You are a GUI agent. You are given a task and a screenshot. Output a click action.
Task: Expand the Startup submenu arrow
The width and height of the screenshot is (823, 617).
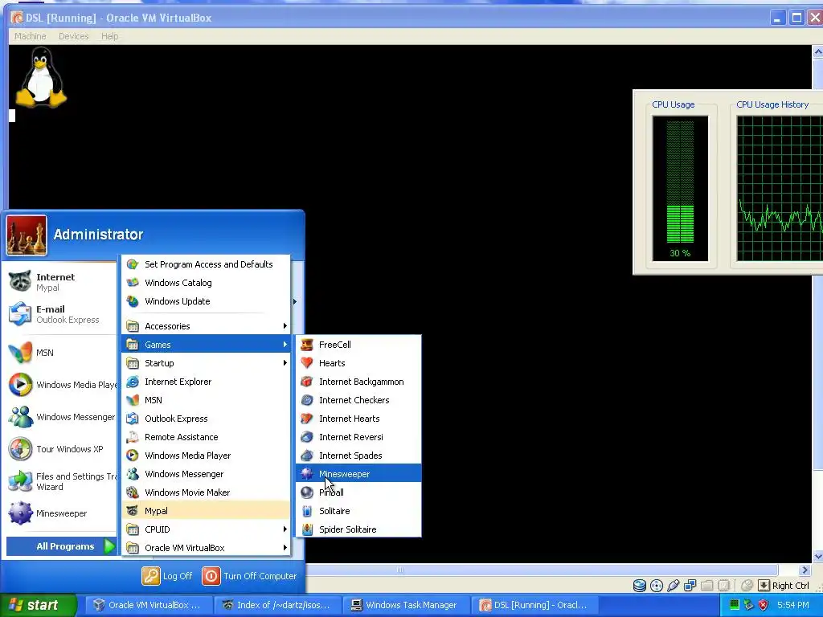[285, 363]
